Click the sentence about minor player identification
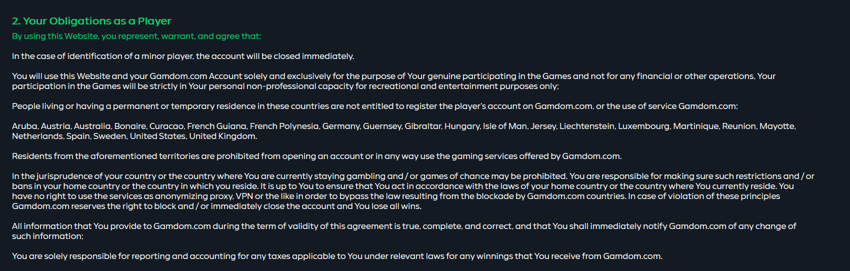 (183, 56)
